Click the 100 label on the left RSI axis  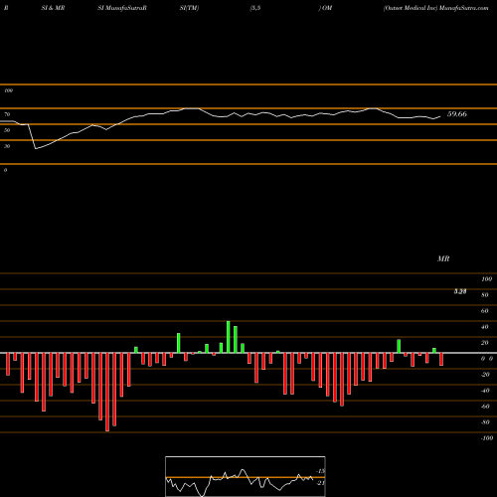[8, 90]
